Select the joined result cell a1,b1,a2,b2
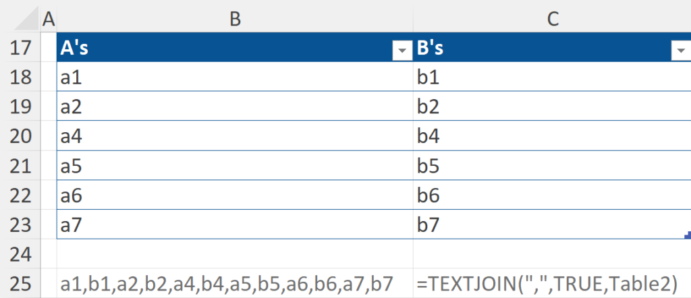Screen dimensions: 691x298 coord(235,283)
